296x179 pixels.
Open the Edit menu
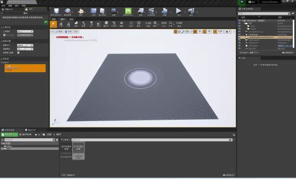click(x=10, y=6)
